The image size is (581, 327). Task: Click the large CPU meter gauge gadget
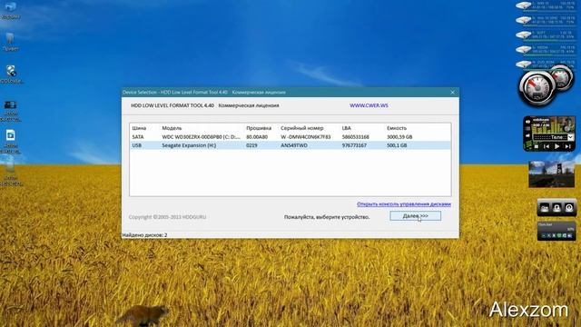pos(537,88)
